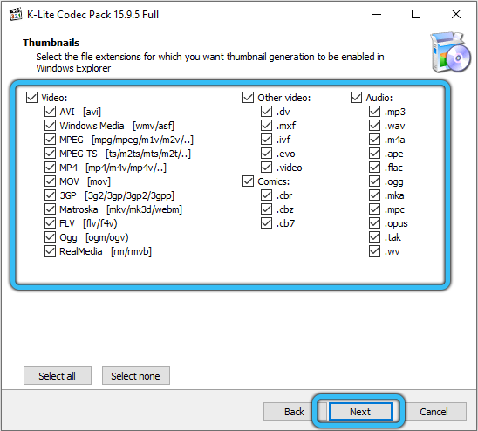Click the Select none button
The width and height of the screenshot is (478, 431).
coord(136,375)
